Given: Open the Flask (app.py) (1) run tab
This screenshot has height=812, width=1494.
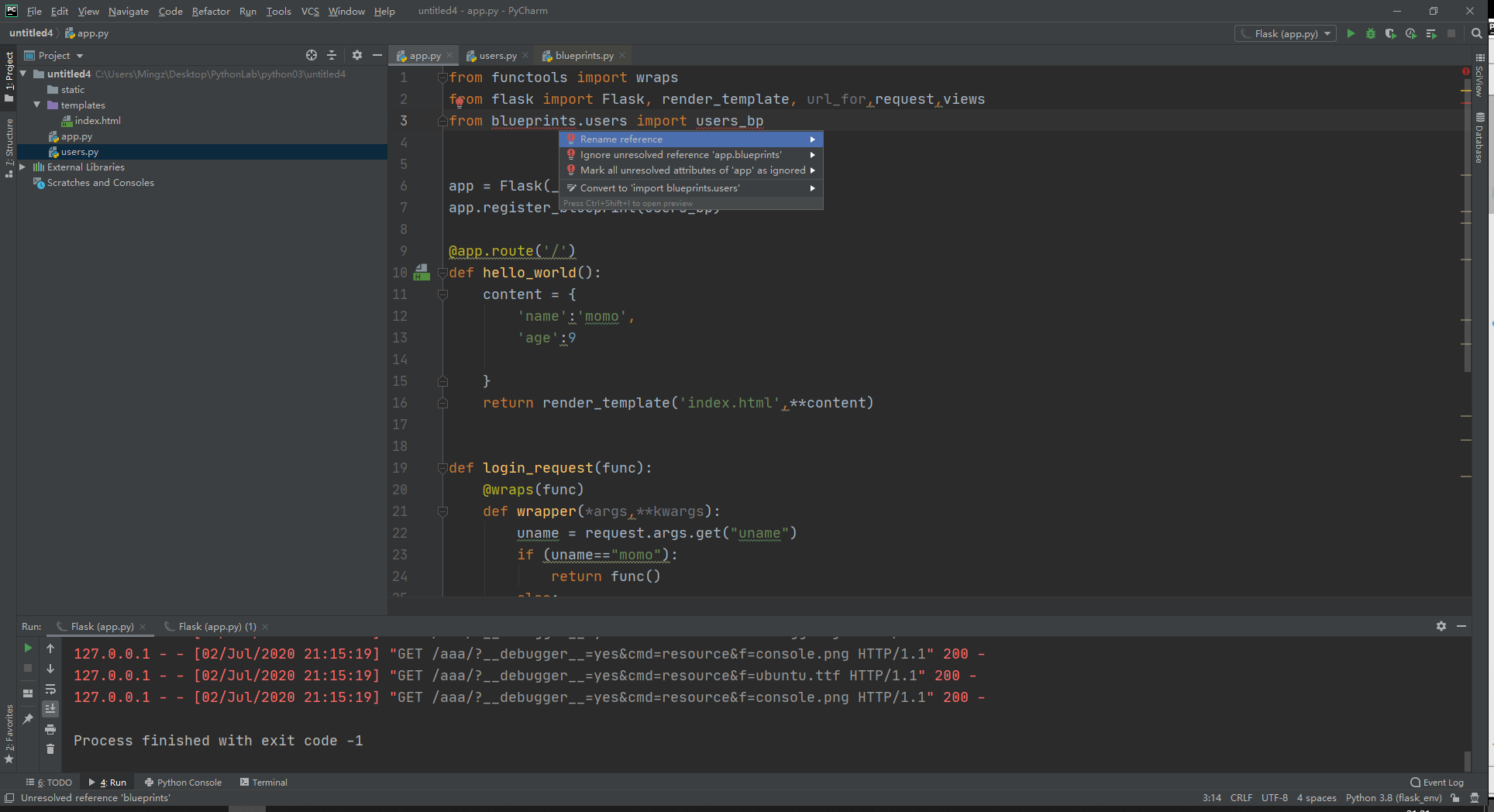Looking at the screenshot, I should (x=217, y=626).
